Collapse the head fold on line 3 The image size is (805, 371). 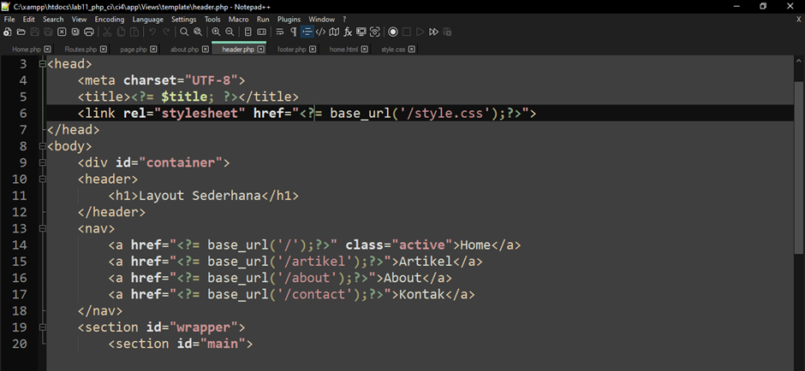coord(42,64)
